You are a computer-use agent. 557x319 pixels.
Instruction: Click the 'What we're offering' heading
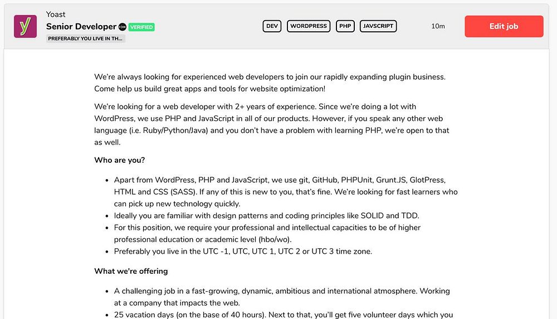(x=131, y=271)
